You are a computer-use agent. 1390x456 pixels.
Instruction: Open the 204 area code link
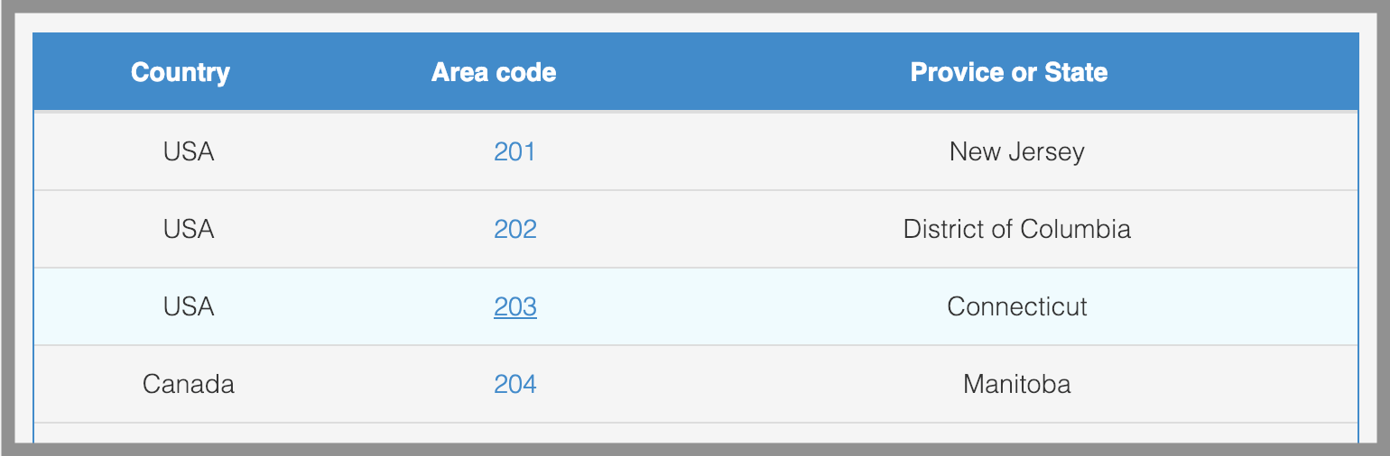coord(514,385)
